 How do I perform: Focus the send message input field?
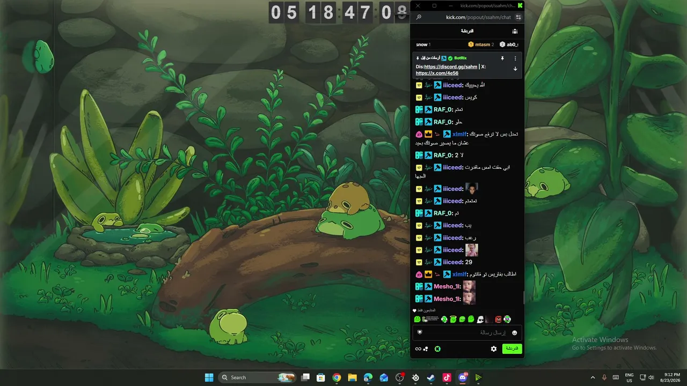pyautogui.click(x=467, y=332)
